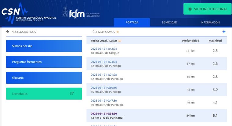Open the 11:01:28 earthquake report
This screenshot has width=232, height=126.
click(104, 74)
